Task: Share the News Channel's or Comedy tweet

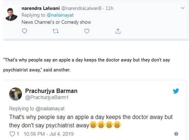Action: tap(118, 31)
